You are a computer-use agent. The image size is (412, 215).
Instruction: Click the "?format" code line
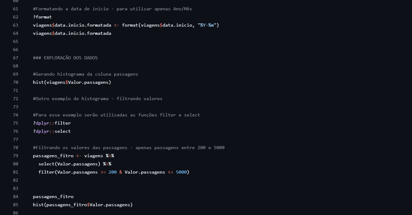point(42,17)
